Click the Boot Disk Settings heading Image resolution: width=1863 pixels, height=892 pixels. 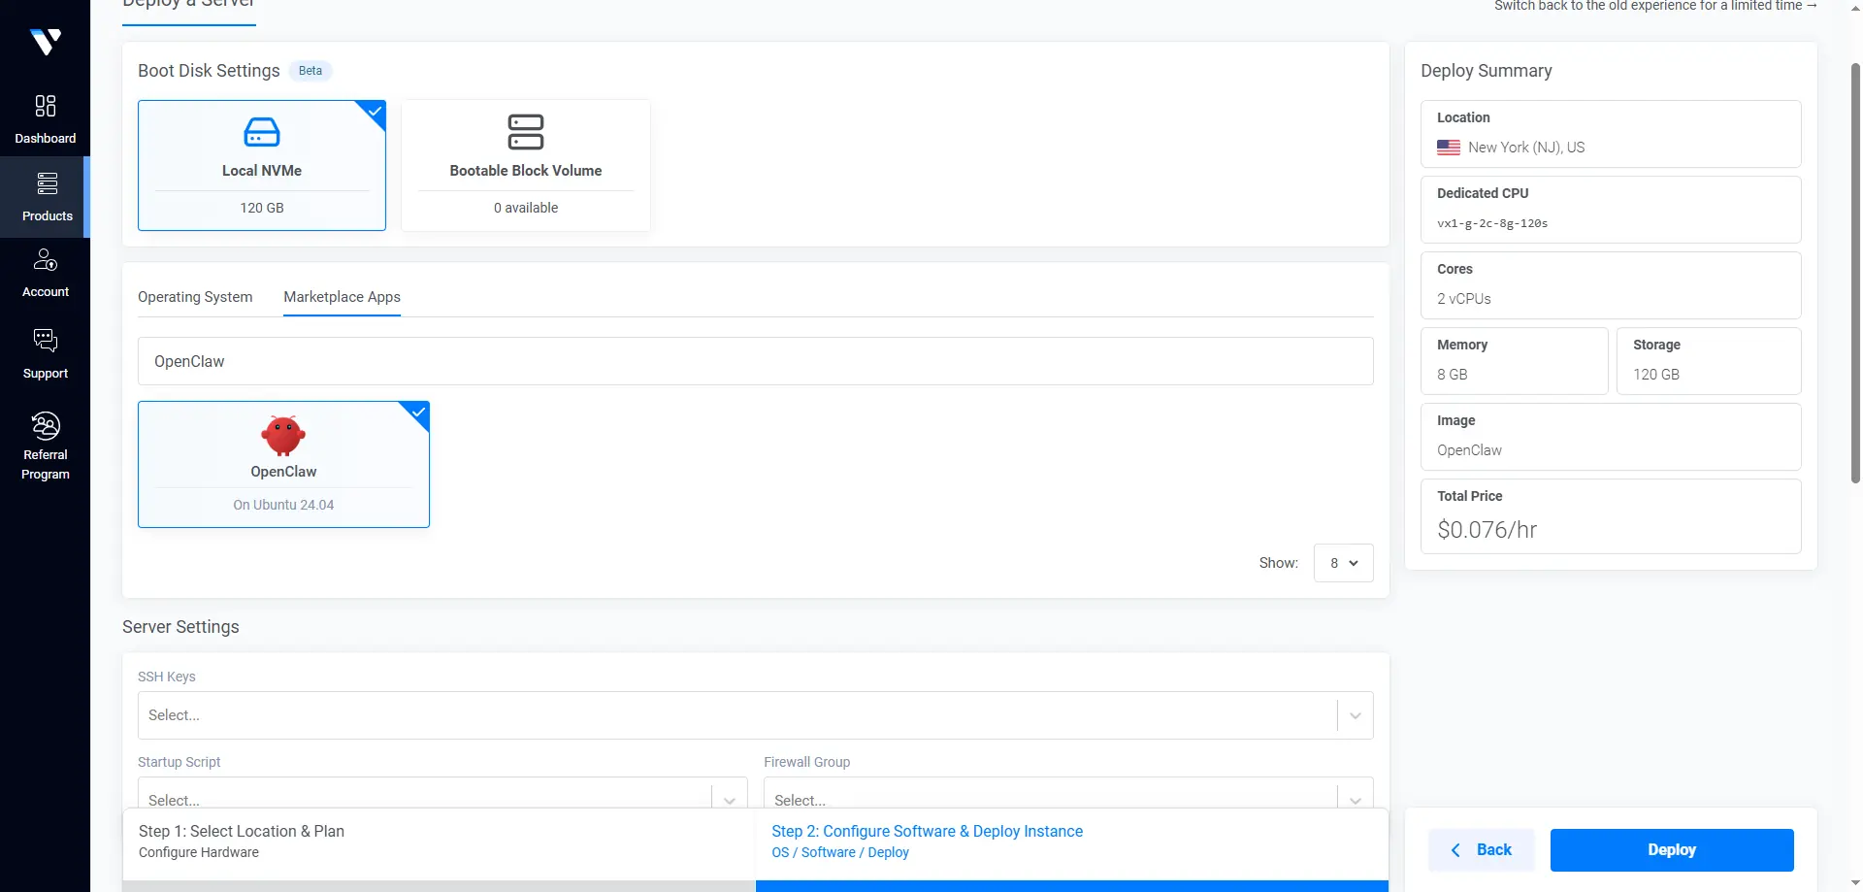point(209,71)
